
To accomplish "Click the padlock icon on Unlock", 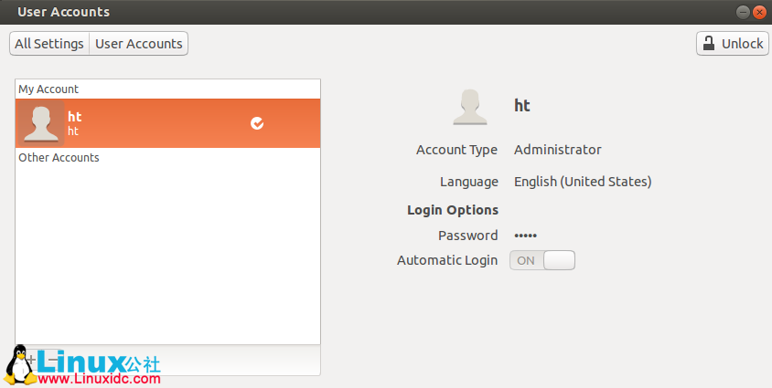I will click(708, 43).
